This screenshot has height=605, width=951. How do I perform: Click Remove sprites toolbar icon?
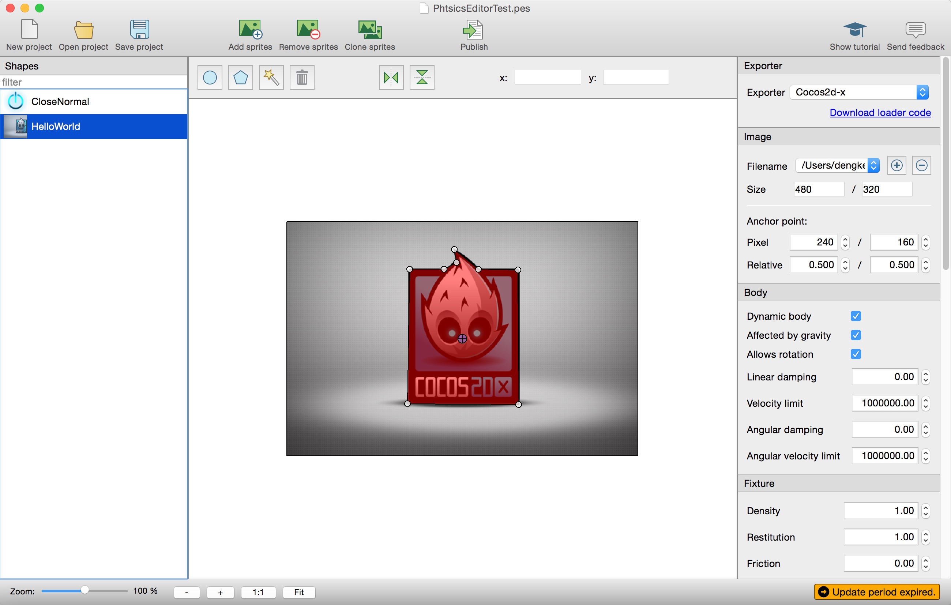tap(308, 30)
